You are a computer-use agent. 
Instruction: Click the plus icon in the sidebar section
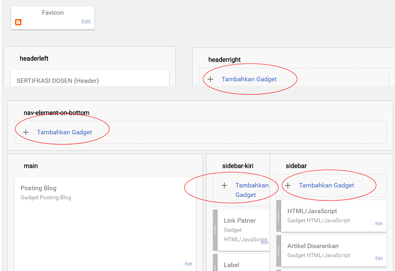click(288, 185)
